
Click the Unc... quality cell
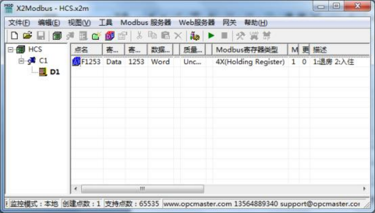click(192, 62)
